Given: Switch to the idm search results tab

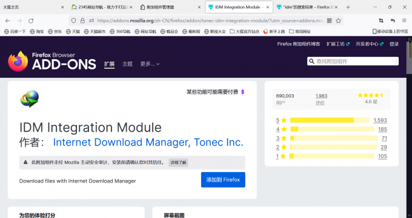Looking at the screenshot, I should [307, 7].
